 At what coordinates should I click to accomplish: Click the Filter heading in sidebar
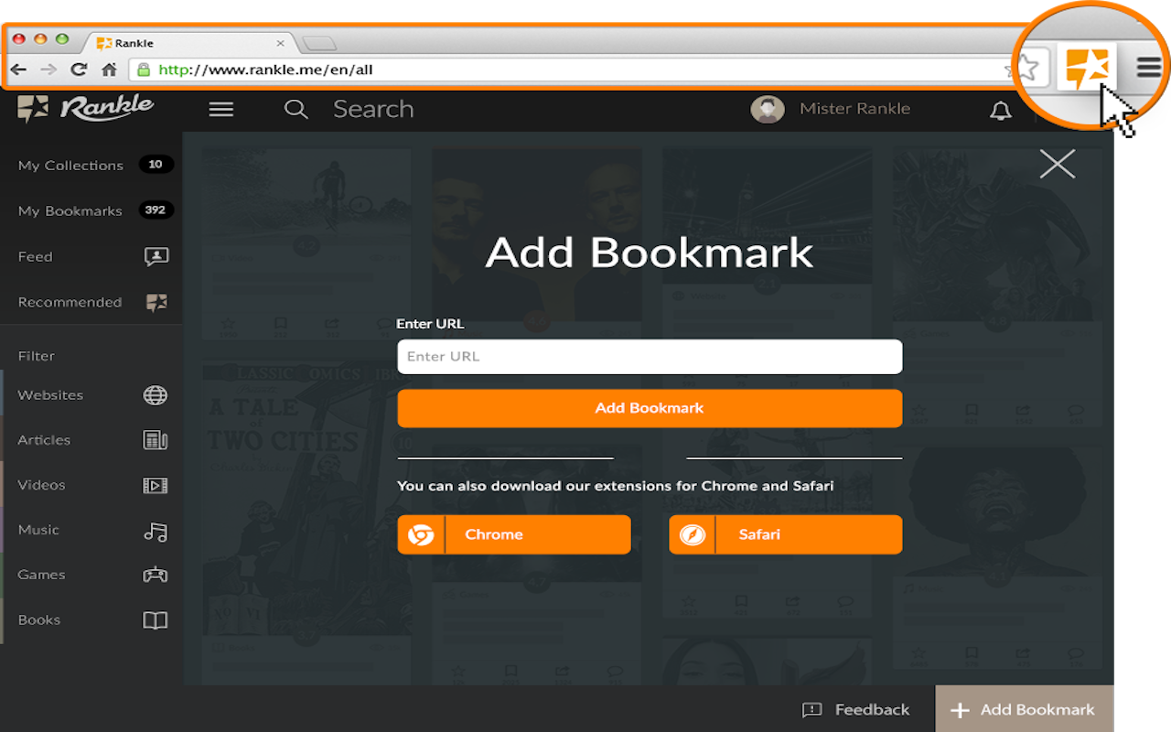[37, 356]
